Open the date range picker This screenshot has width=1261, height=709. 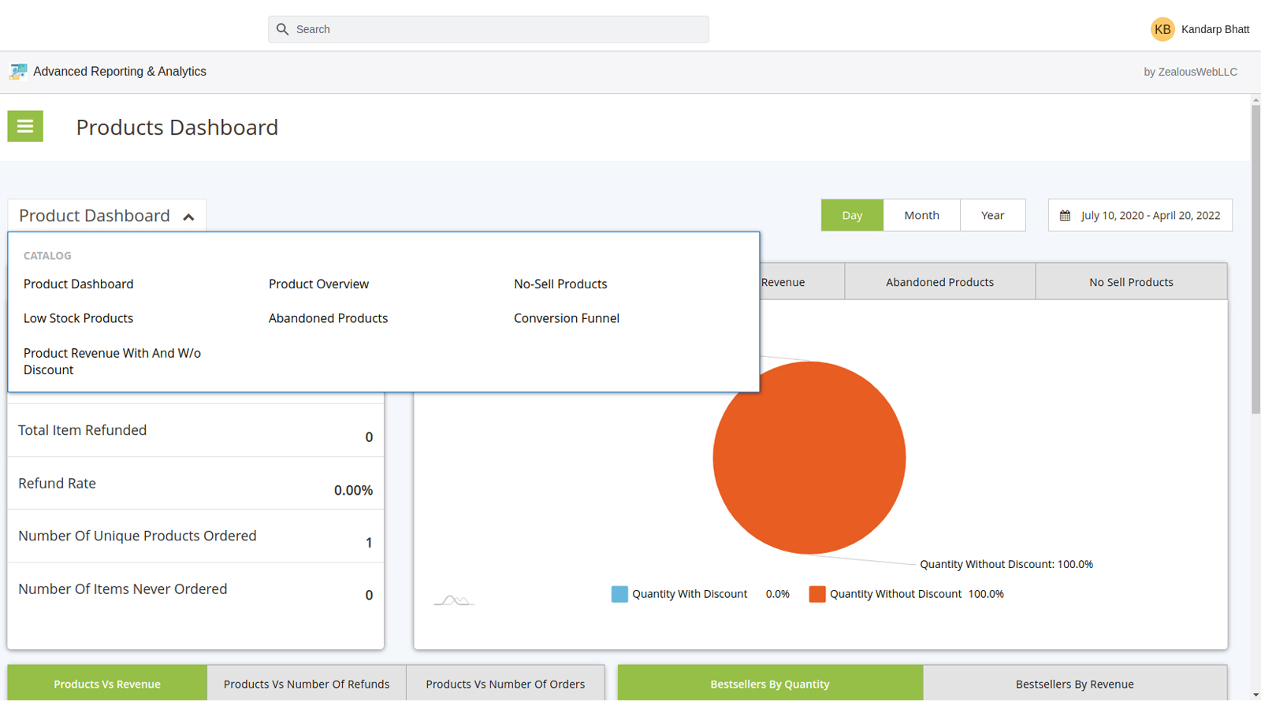1149,215
